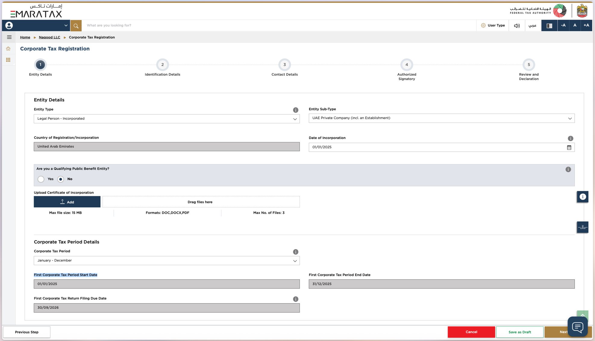This screenshot has width=595, height=341.
Task: Click the text-to-speech speaker icon
Action: pos(517,26)
